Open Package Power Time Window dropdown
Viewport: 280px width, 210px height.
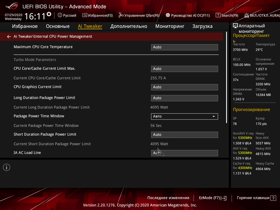185,116
